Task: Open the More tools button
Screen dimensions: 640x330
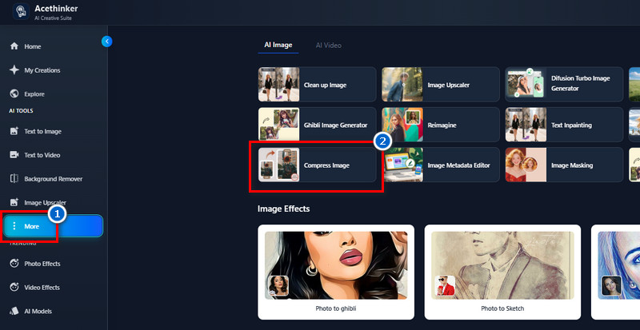Action: pyautogui.click(x=53, y=226)
